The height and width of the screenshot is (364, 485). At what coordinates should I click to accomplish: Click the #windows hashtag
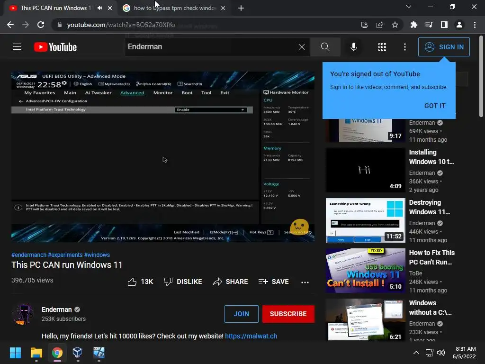[97, 255]
